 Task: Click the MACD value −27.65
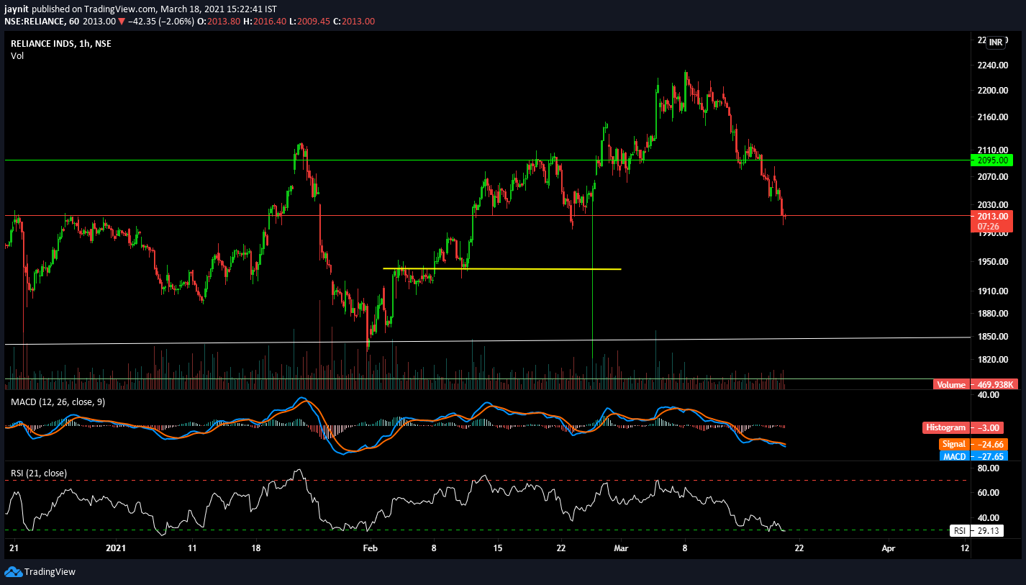pyautogui.click(x=990, y=456)
